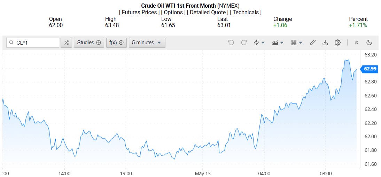Open the Detailed Quote link
This screenshot has width=381, height=177.
pos(208,12)
